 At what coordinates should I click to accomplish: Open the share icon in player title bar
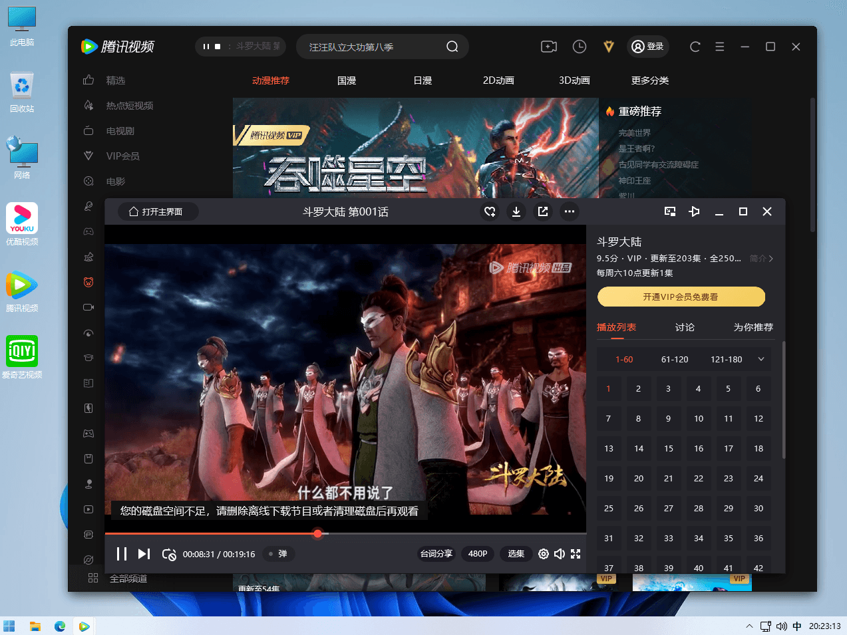tap(543, 211)
